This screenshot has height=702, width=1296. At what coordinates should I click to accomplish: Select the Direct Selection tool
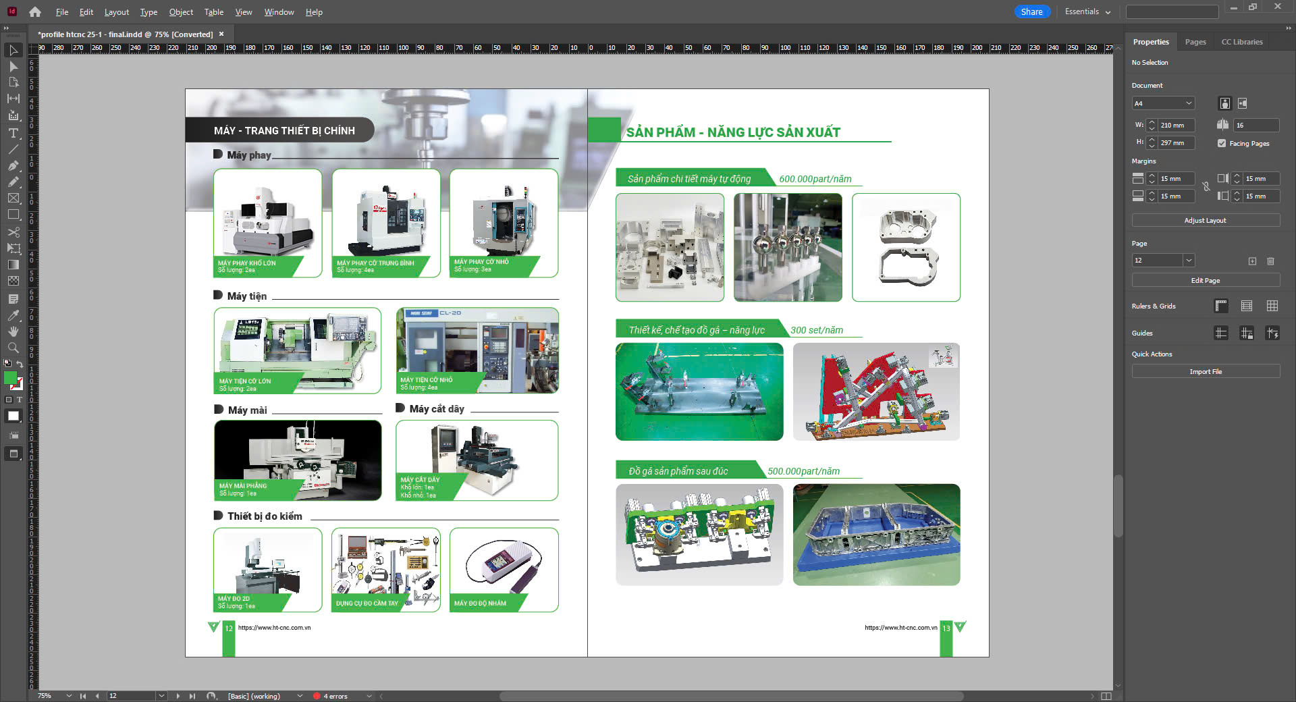(x=13, y=67)
